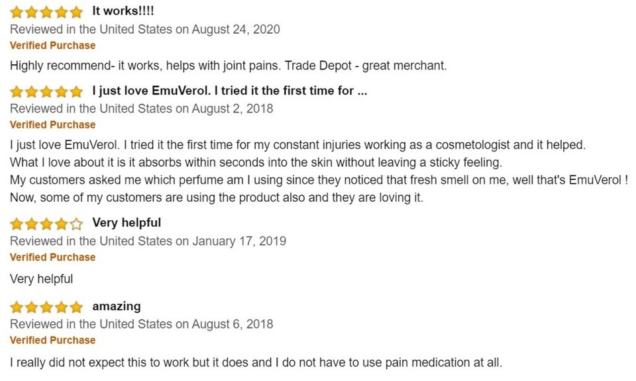Click the first star of "Very helpful" rating
Viewport: 636px width, 381px height.
coord(17,224)
